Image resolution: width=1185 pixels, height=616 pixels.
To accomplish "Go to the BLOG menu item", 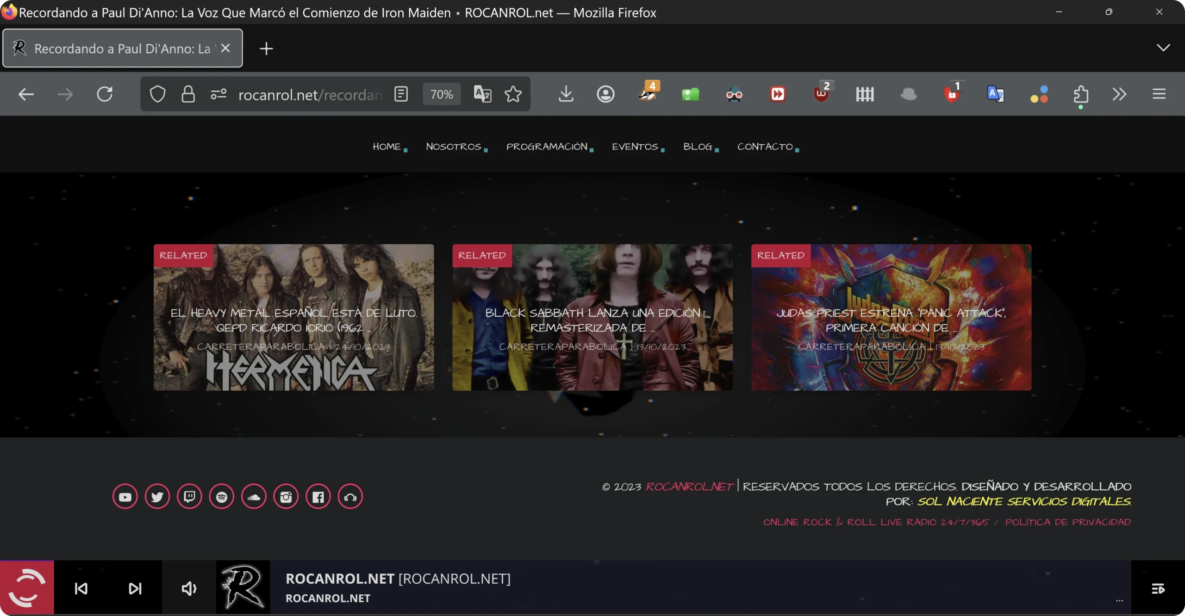I will coord(698,147).
